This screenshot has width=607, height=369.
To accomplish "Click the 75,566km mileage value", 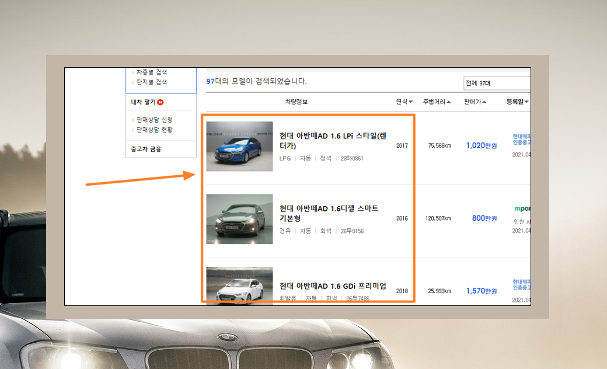I will [439, 146].
